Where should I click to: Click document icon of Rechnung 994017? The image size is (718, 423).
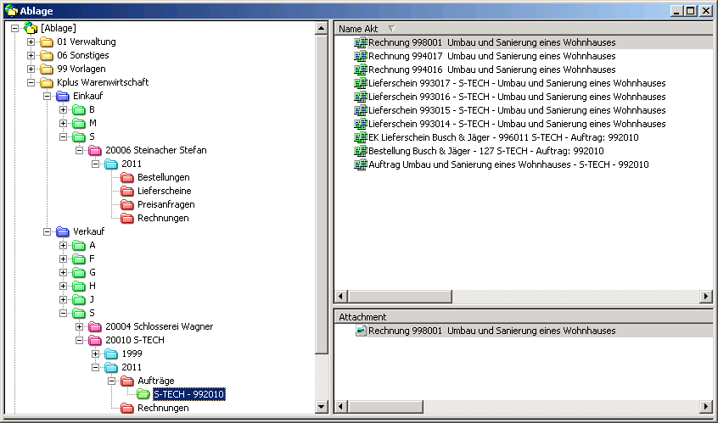pos(361,56)
